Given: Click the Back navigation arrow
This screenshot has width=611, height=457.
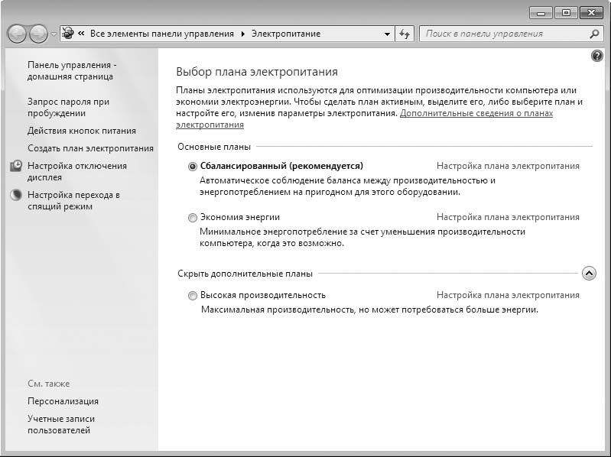Looking at the screenshot, I should click(17, 34).
